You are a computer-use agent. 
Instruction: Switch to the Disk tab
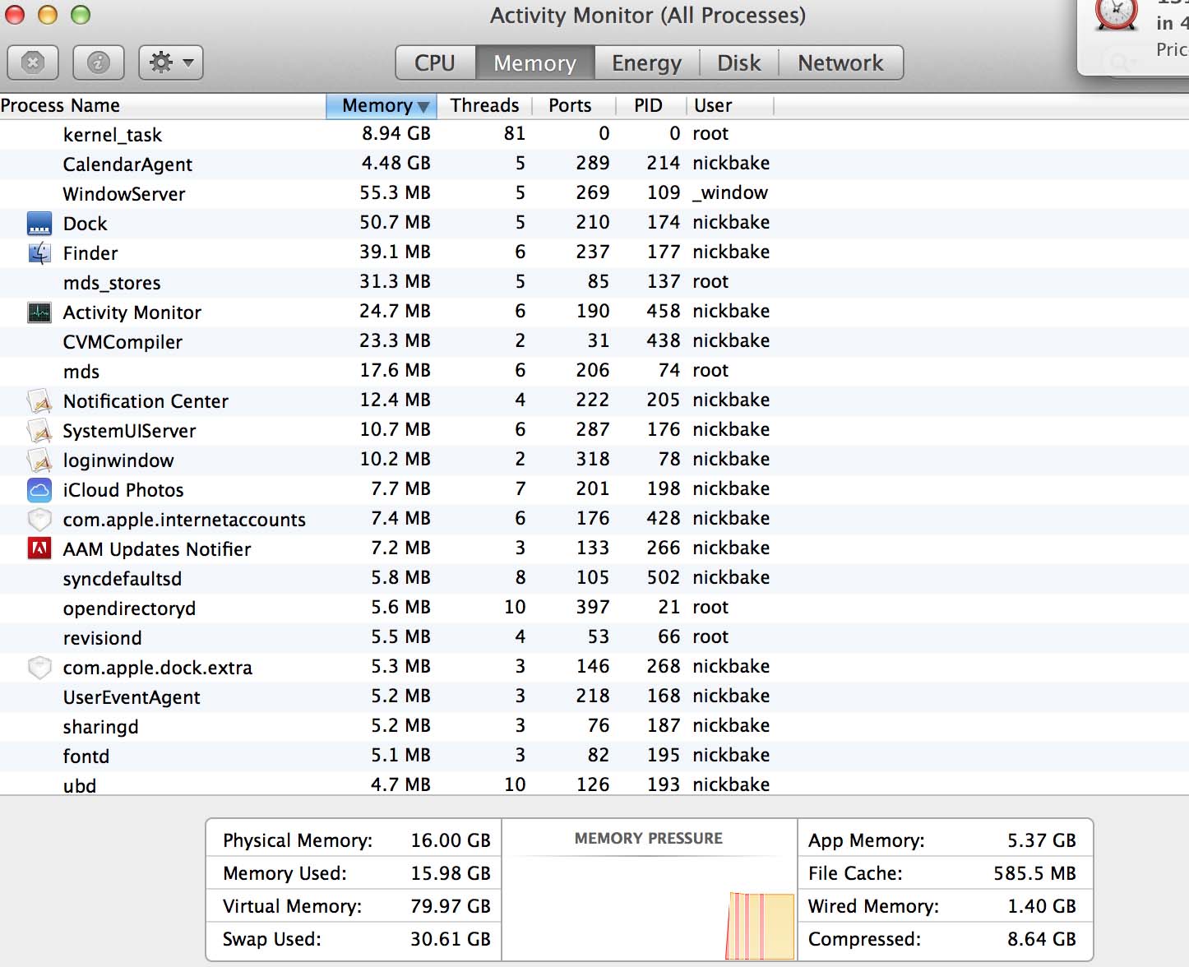click(739, 62)
